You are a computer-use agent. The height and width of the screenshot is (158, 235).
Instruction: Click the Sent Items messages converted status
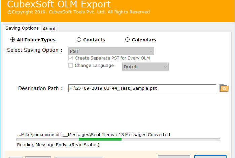coord(94,135)
